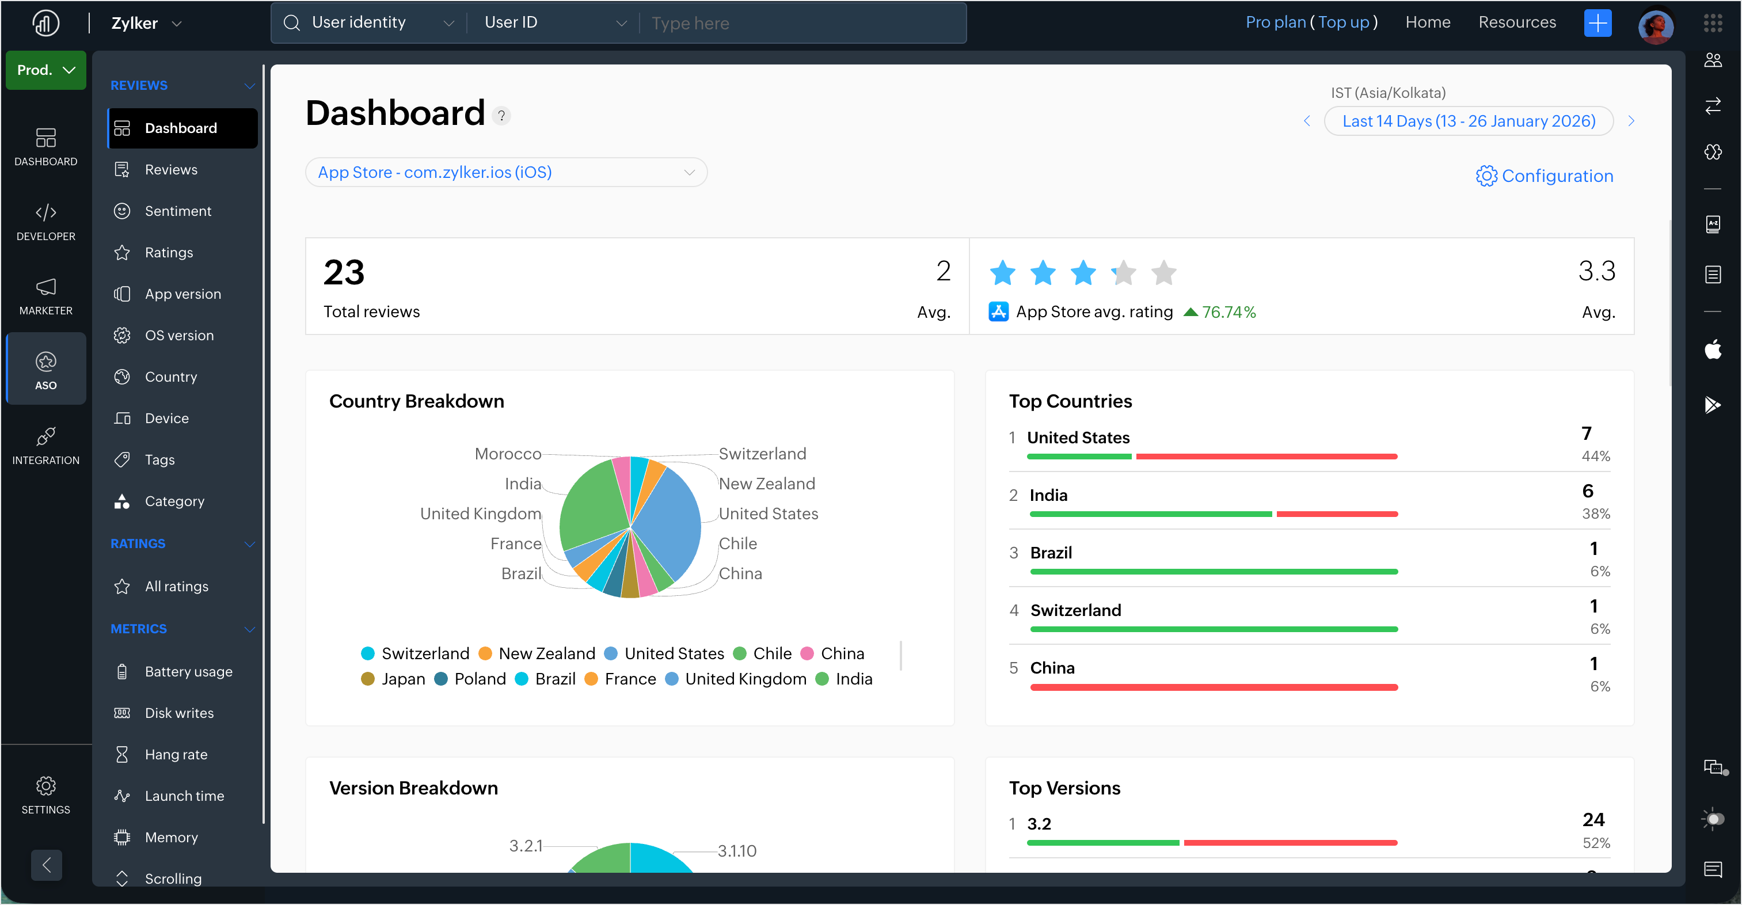Click the Dashboard help question mark
1742x905 pixels.
click(502, 116)
